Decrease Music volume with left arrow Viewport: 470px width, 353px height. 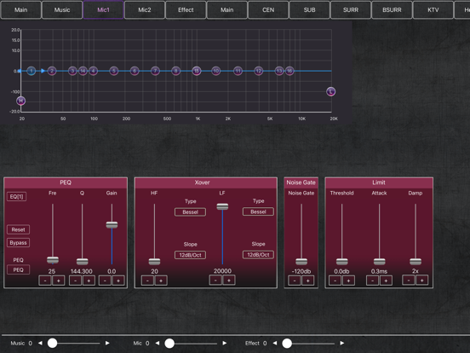click(40, 343)
